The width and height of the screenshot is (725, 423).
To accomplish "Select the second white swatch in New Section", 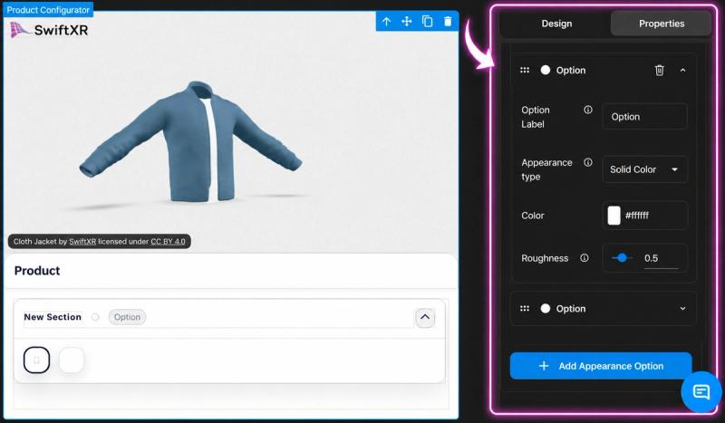I will click(72, 360).
